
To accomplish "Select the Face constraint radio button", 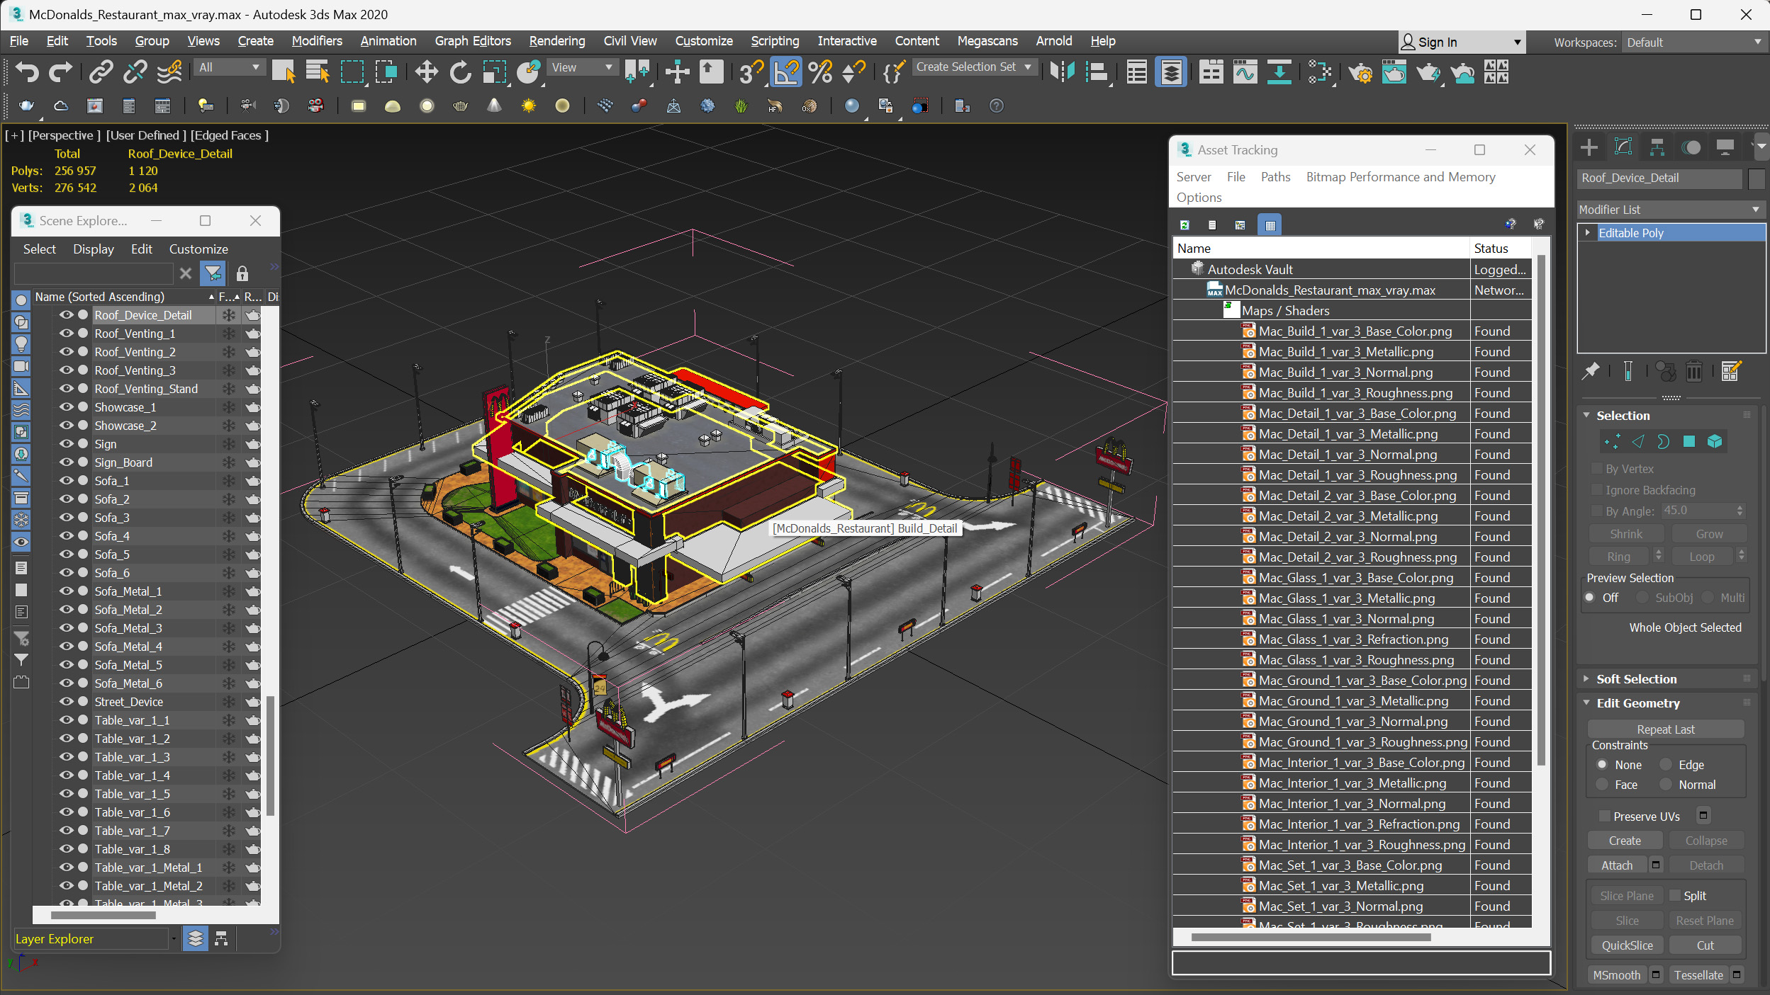I will [1602, 785].
